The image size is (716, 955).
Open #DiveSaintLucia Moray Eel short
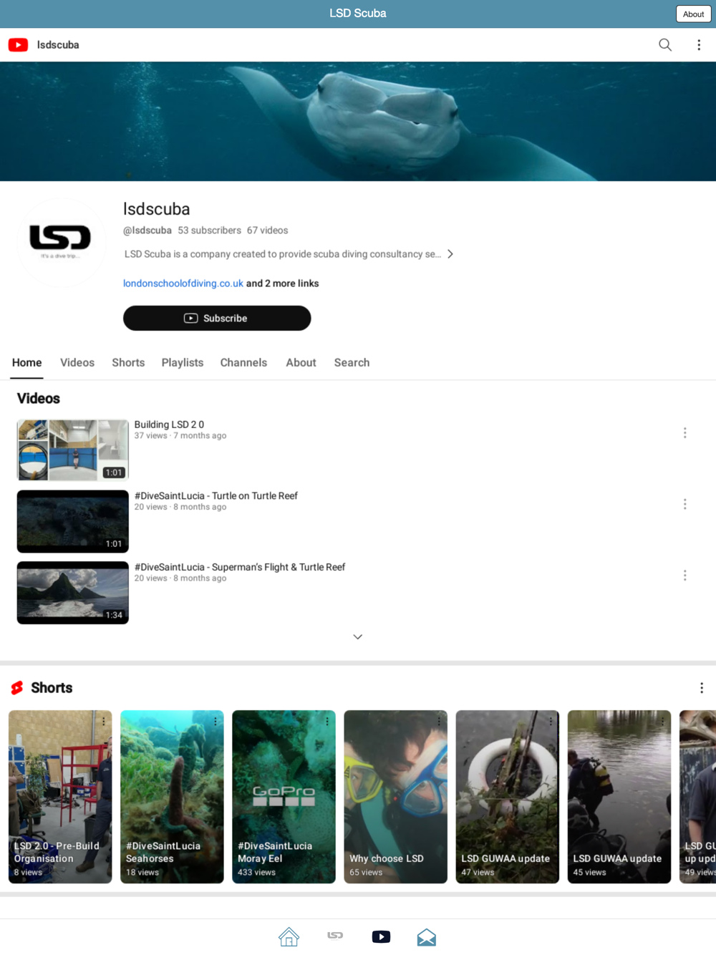pyautogui.click(x=284, y=797)
